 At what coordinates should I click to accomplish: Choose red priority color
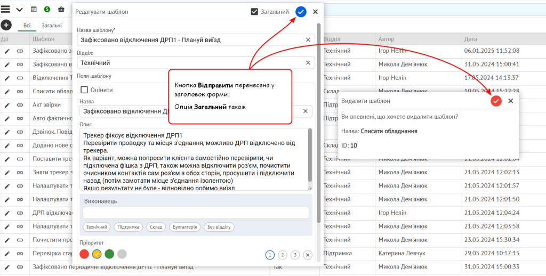point(84,254)
